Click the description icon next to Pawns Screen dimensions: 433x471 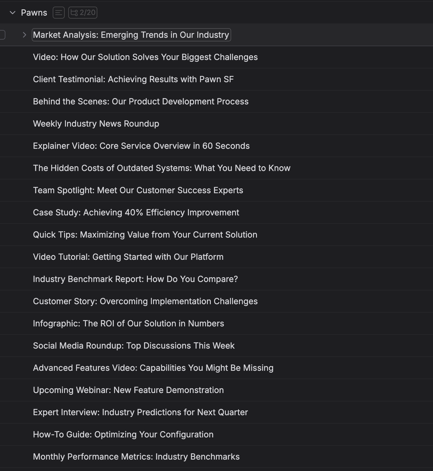pyautogui.click(x=59, y=13)
